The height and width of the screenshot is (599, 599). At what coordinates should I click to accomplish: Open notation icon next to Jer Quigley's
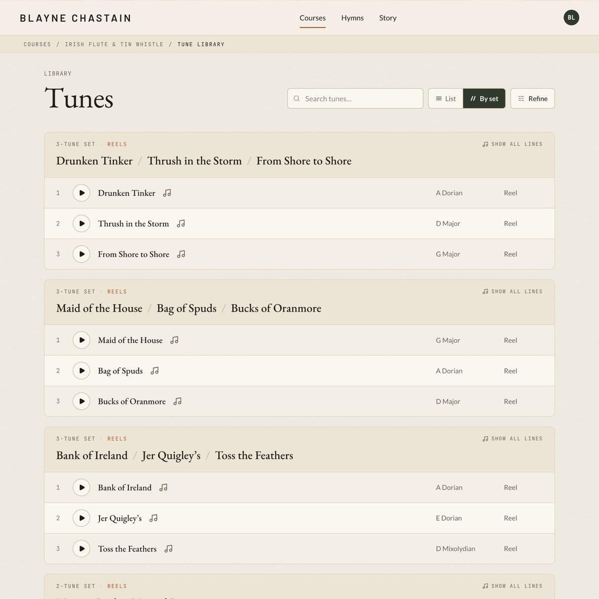[153, 518]
